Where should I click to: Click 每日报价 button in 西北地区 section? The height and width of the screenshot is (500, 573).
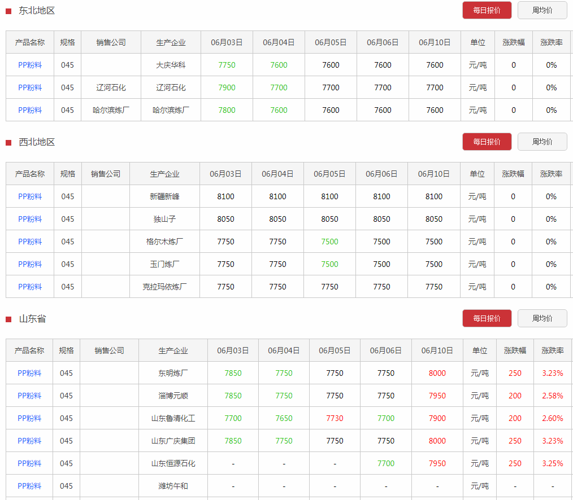pos(487,142)
